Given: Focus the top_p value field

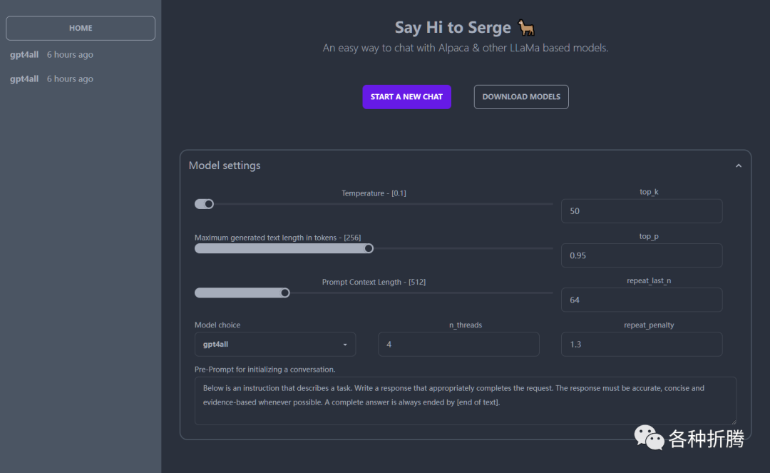Looking at the screenshot, I should click(x=642, y=255).
